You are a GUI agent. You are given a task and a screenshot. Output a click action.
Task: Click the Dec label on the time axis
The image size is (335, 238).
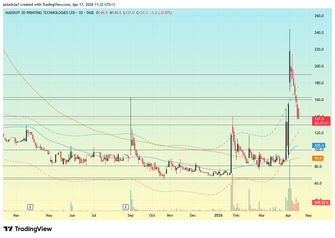click(x=193, y=215)
